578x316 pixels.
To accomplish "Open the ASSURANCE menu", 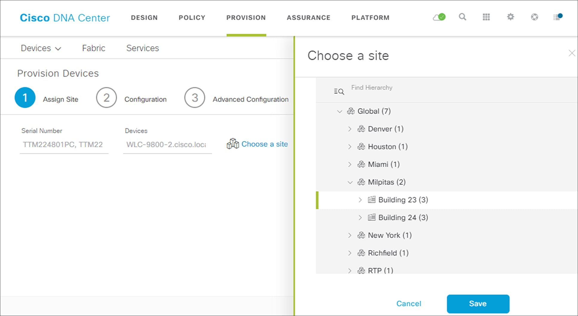I will point(309,18).
